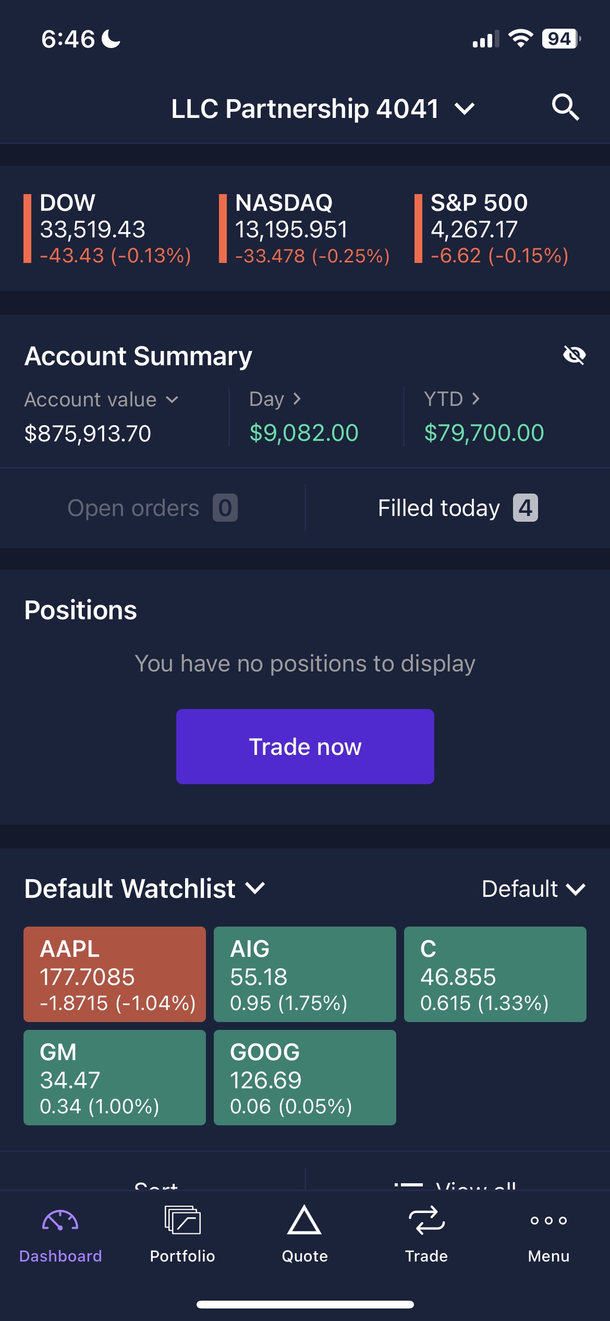Viewport: 610px width, 1321px height.
Task: Open the NASDAQ index card
Action: coord(305,229)
